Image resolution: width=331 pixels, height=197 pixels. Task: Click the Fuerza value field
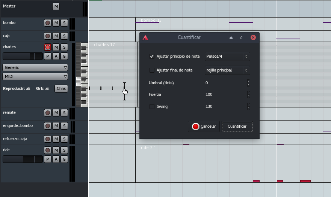pos(225,94)
